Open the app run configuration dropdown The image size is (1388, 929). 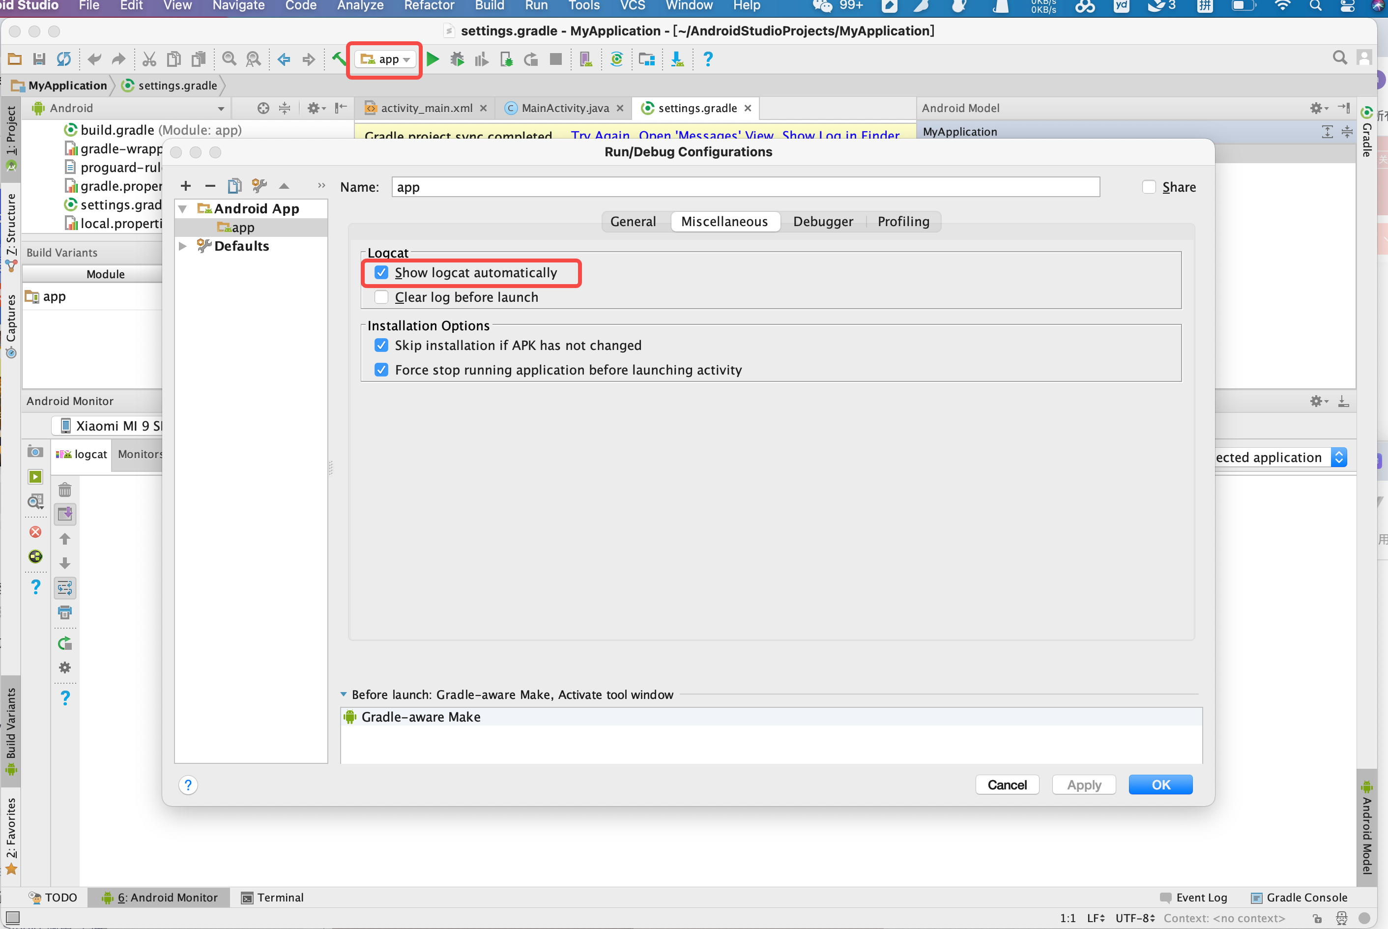click(x=386, y=59)
